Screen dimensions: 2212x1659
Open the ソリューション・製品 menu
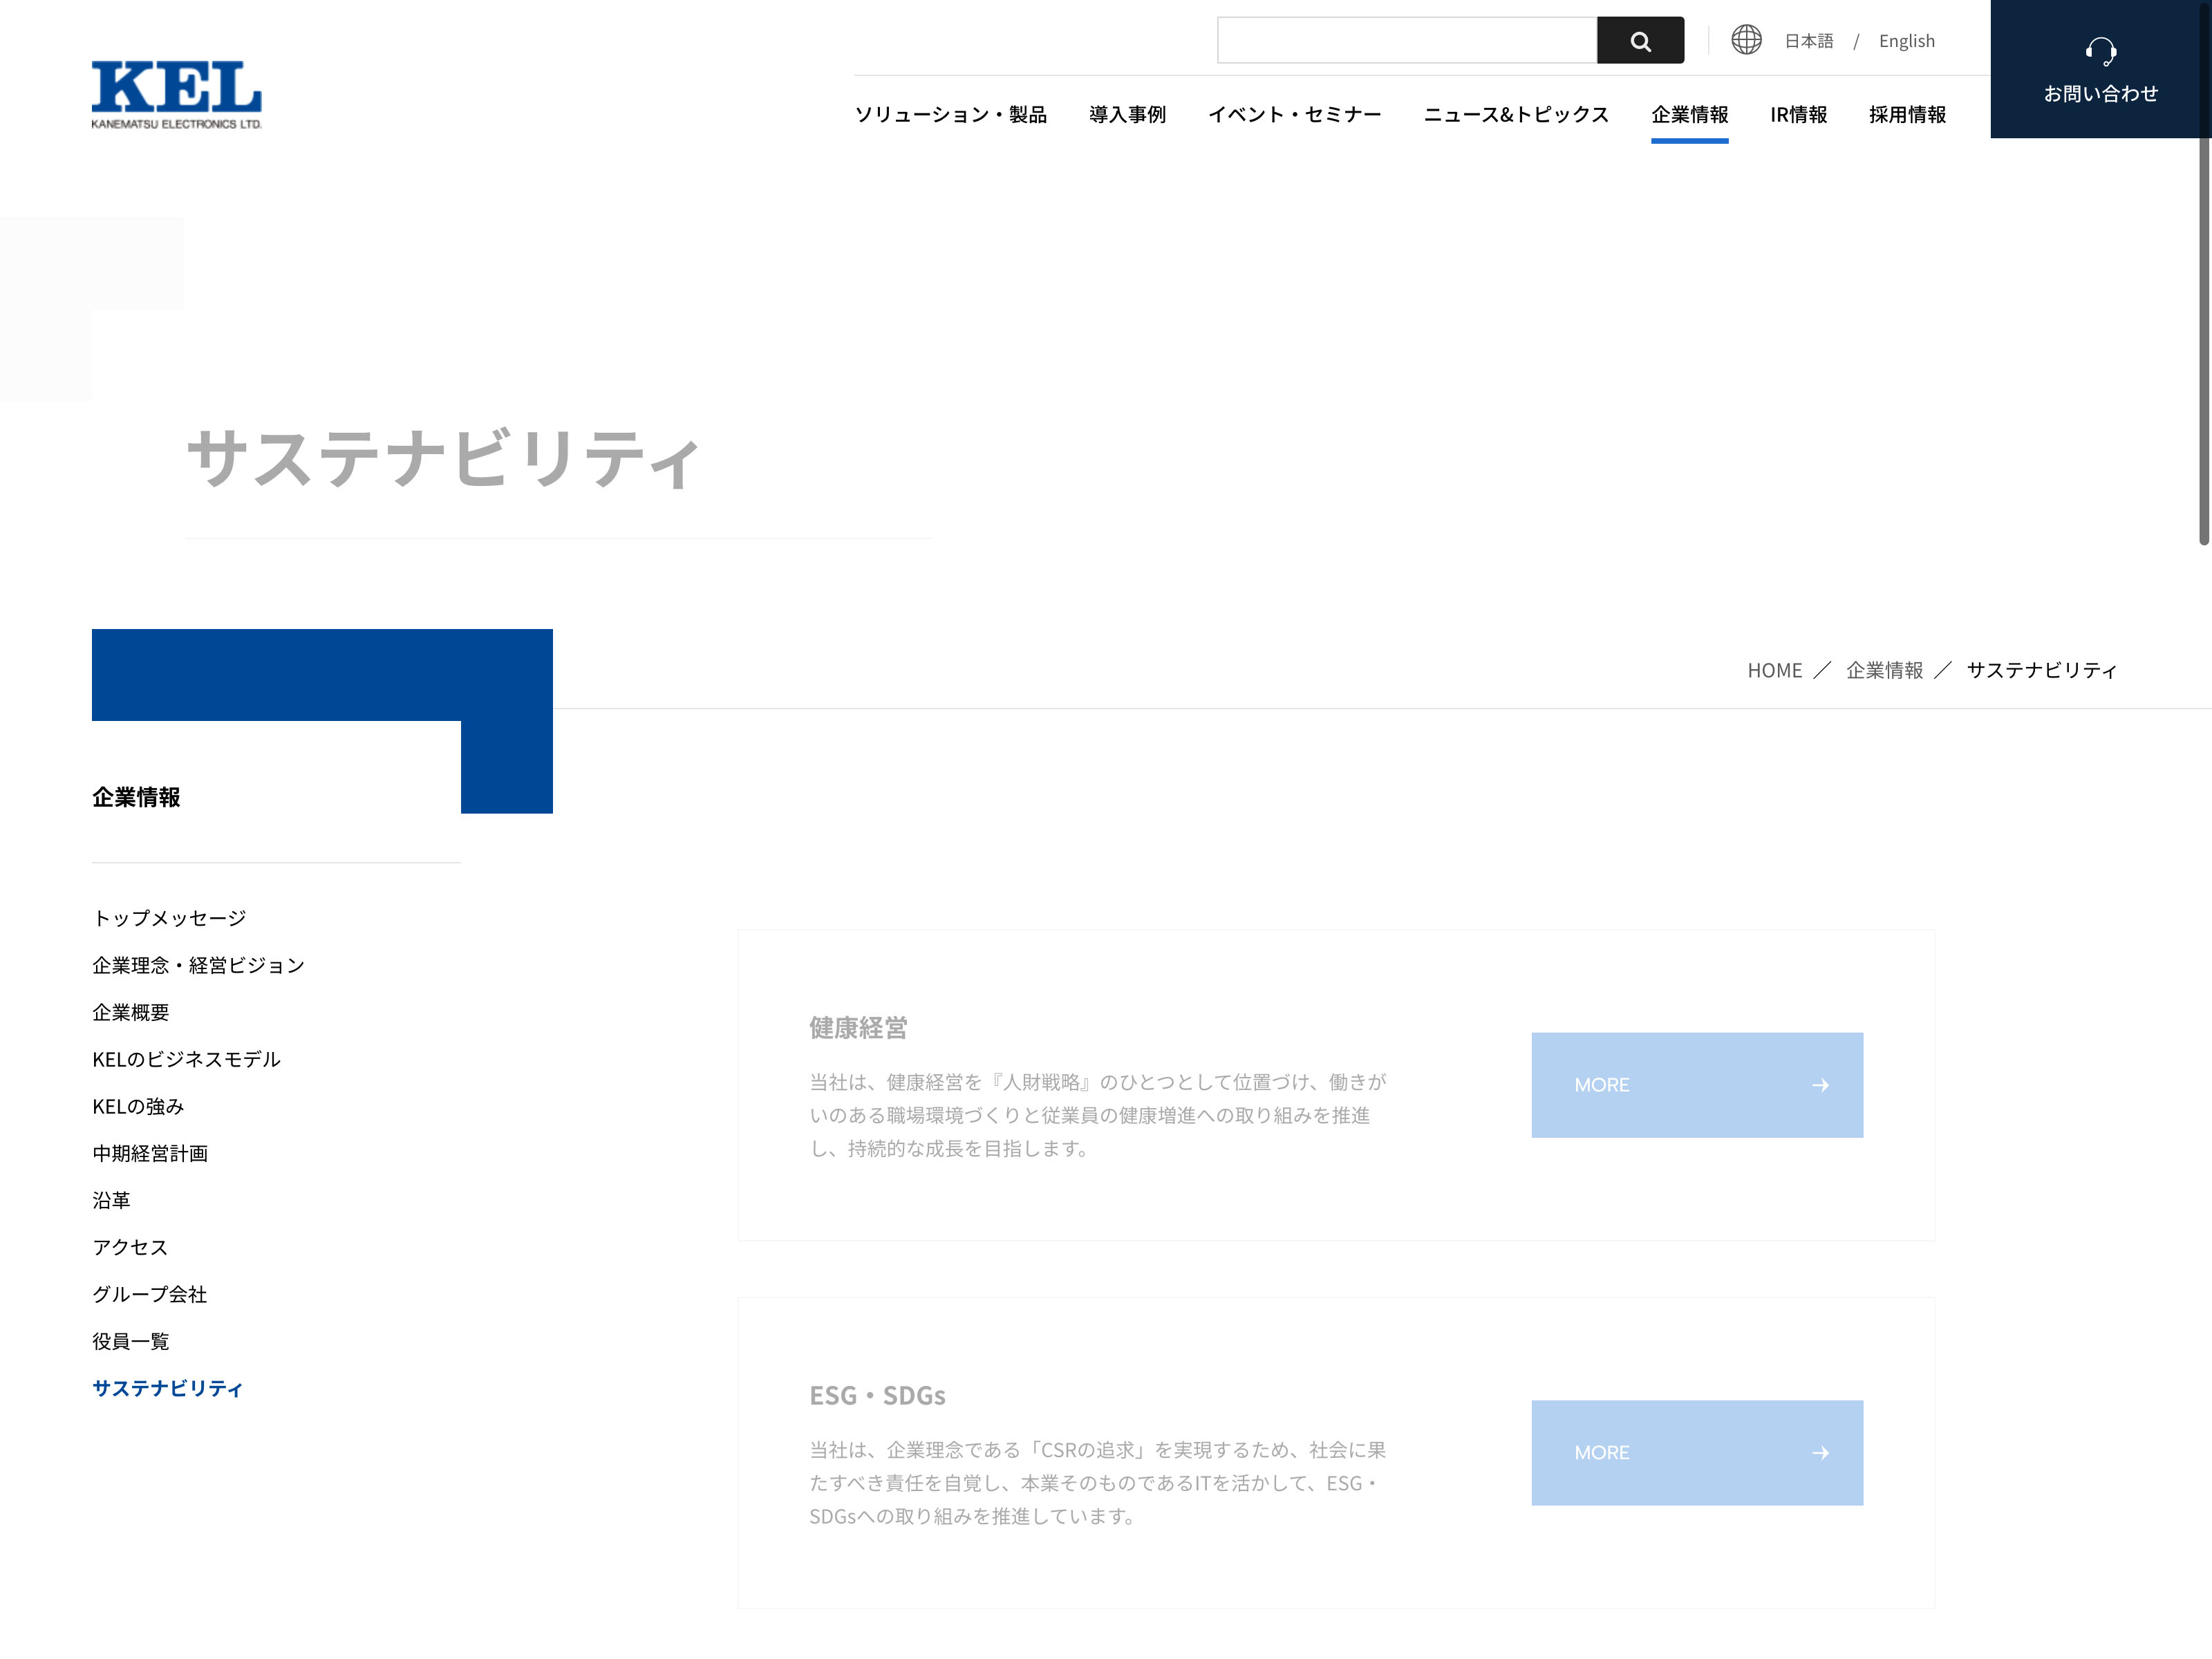(950, 115)
